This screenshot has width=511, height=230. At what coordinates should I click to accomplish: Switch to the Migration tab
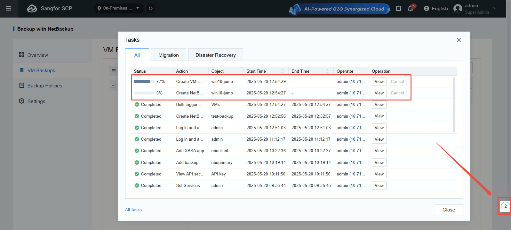click(169, 55)
